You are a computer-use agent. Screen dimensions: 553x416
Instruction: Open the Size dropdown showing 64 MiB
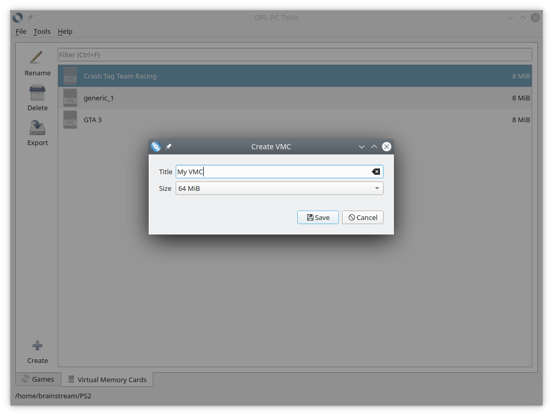tap(279, 188)
